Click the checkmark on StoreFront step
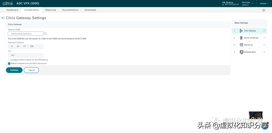 (x=264, y=45)
